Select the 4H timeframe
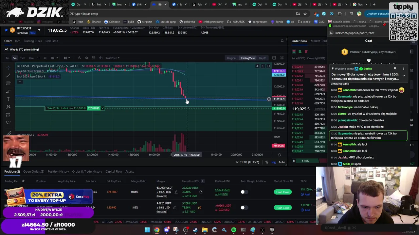 (46, 58)
